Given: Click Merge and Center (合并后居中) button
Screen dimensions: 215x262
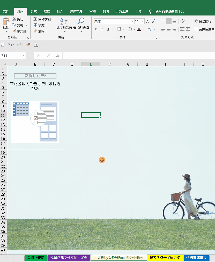Looking at the screenshot, I should tap(204, 29).
